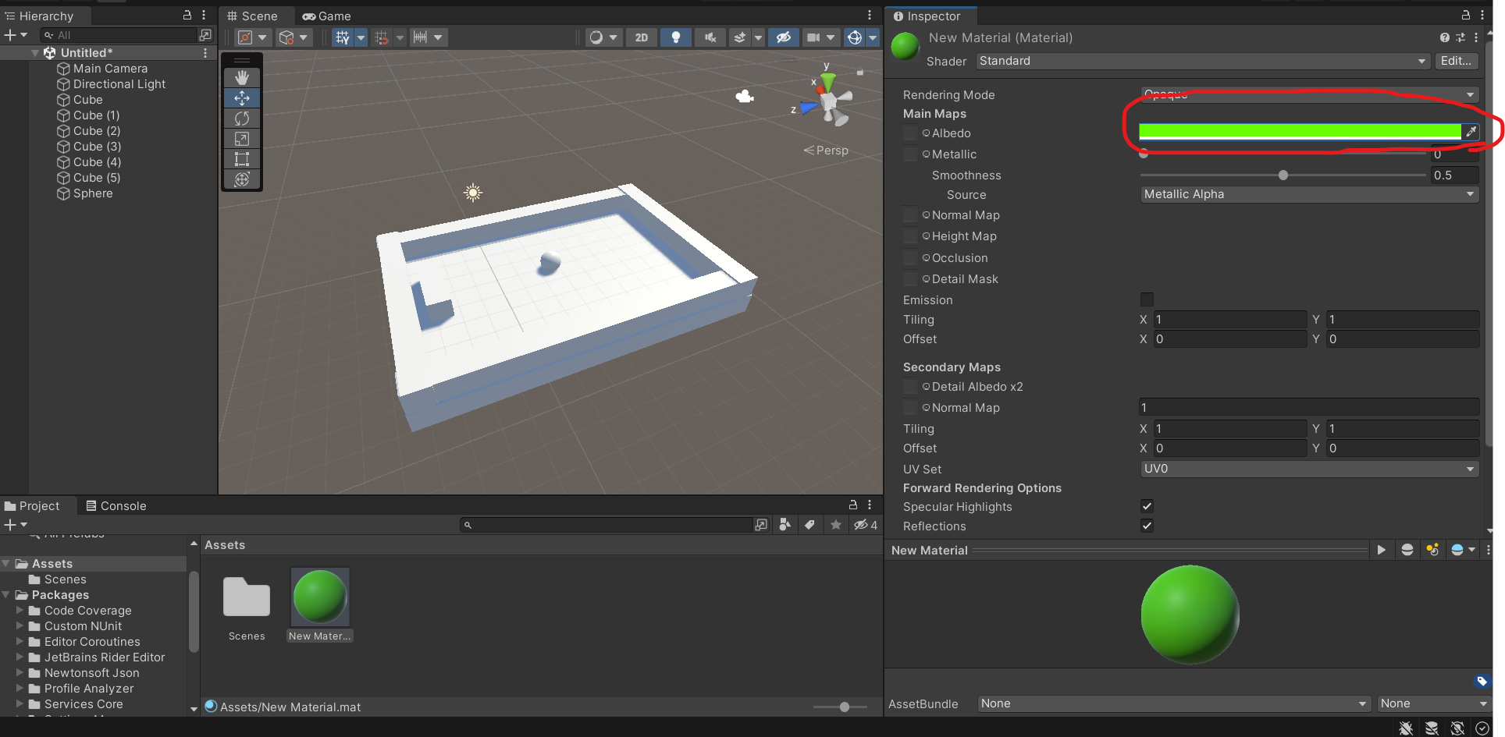This screenshot has height=737, width=1505.
Task: Open the Shader dropdown showing Standard
Action: (x=1202, y=61)
